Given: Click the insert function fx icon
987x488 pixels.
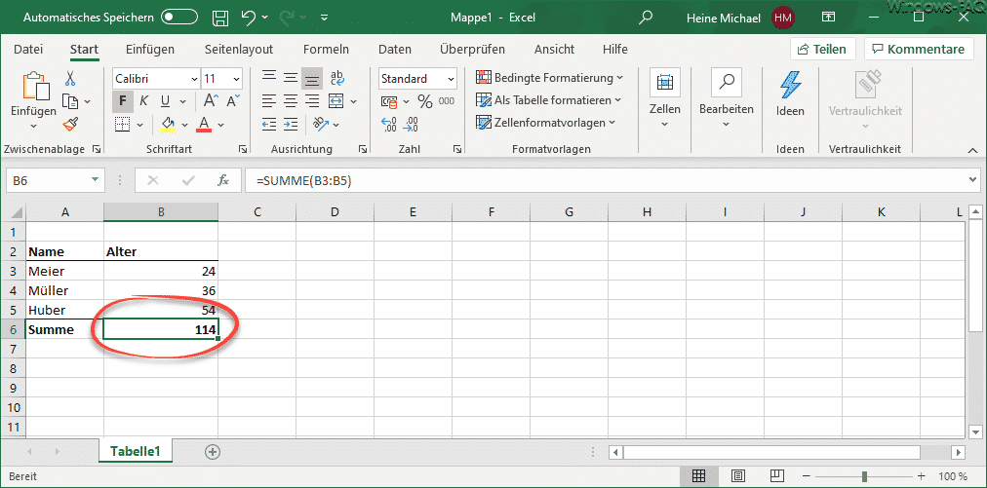Looking at the screenshot, I should click(223, 180).
